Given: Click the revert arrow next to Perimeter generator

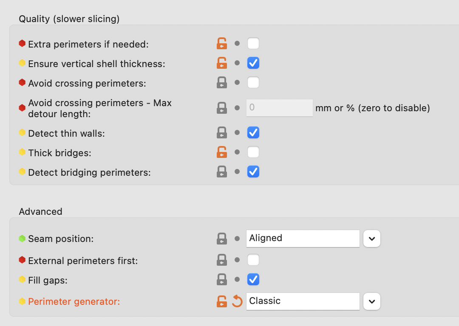Looking at the screenshot, I should (x=237, y=301).
